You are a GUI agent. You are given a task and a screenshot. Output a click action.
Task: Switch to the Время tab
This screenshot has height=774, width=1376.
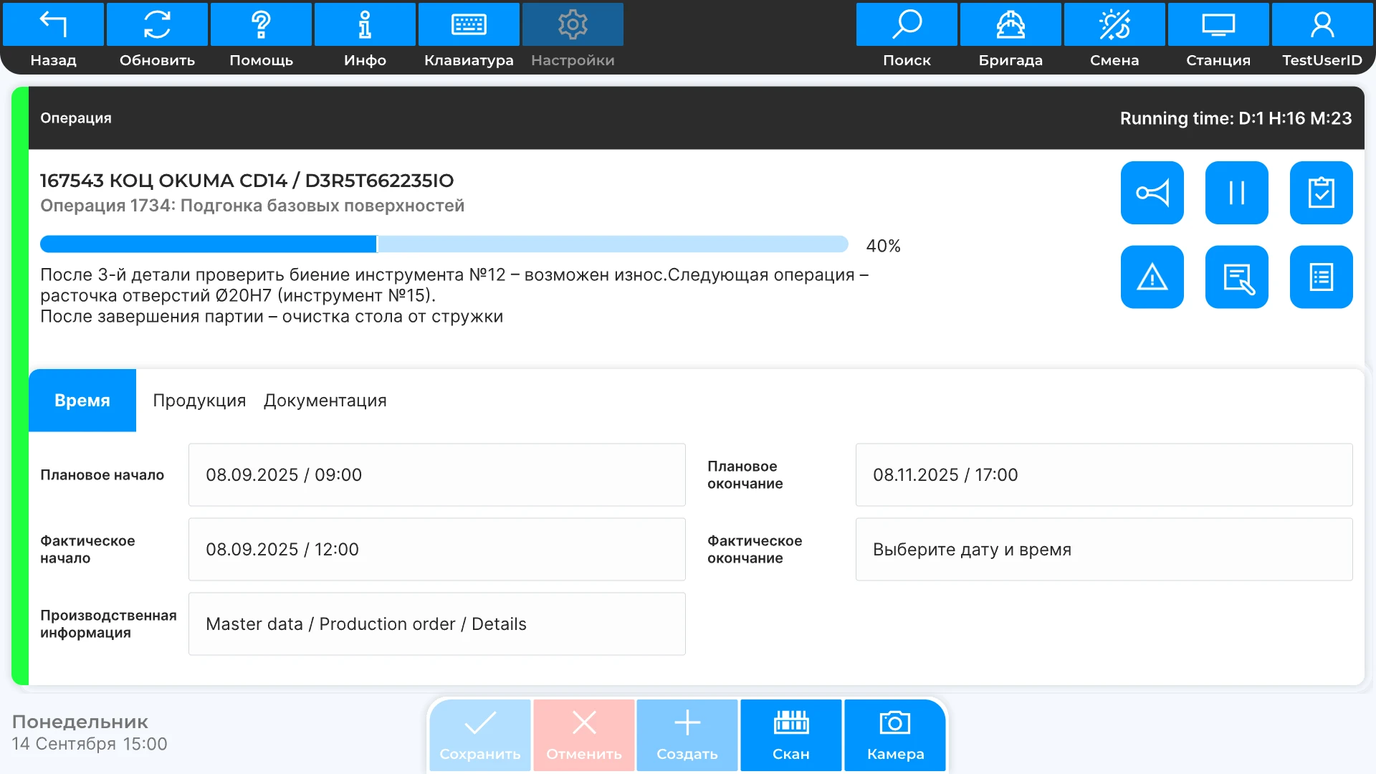(x=82, y=401)
